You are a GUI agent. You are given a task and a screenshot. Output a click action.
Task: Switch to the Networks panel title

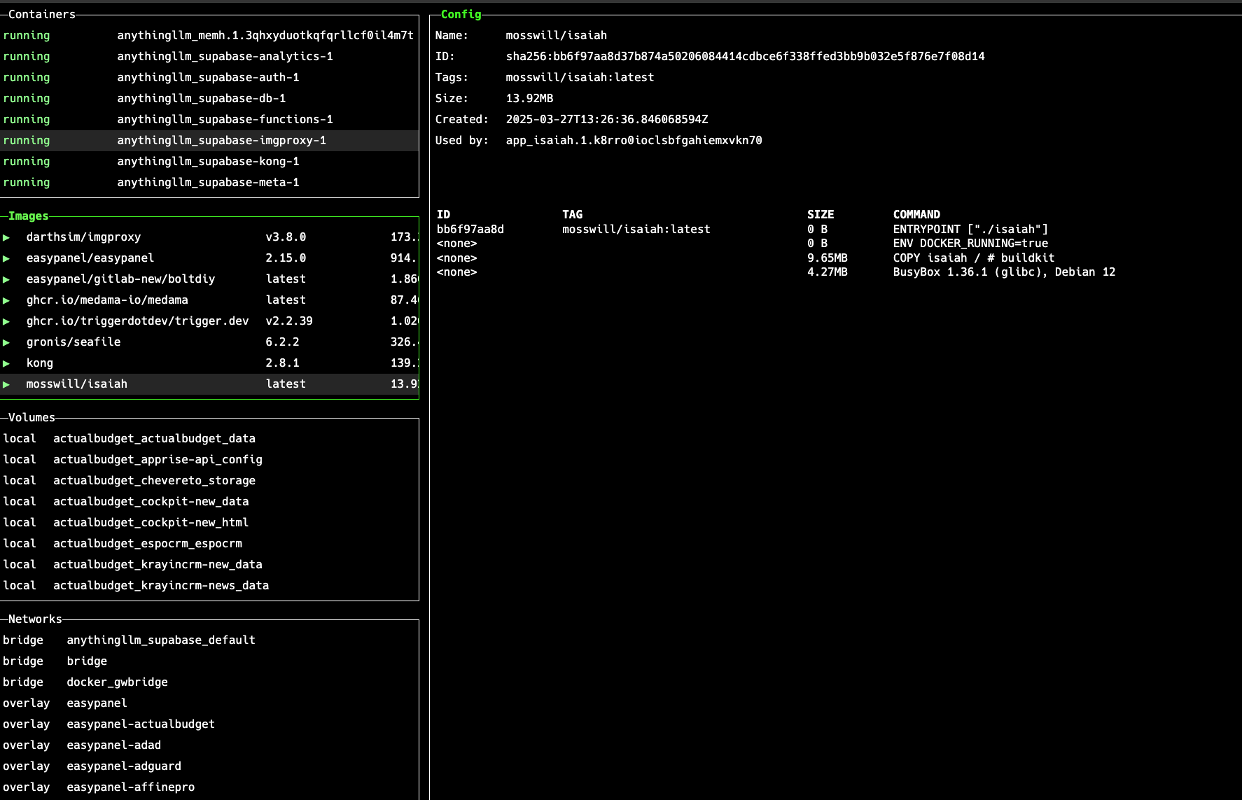35,619
